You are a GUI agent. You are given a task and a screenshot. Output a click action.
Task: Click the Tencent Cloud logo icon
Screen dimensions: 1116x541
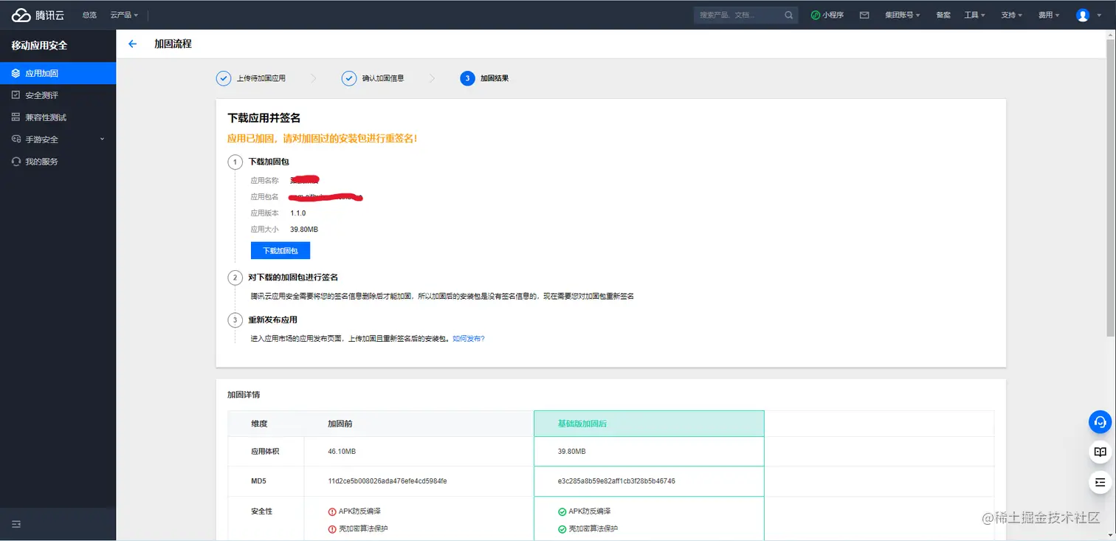pos(22,14)
